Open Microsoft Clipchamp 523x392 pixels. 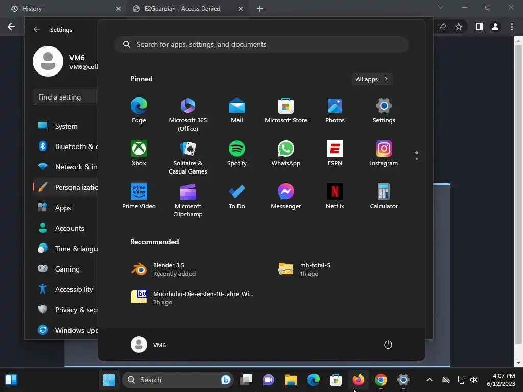tap(188, 200)
